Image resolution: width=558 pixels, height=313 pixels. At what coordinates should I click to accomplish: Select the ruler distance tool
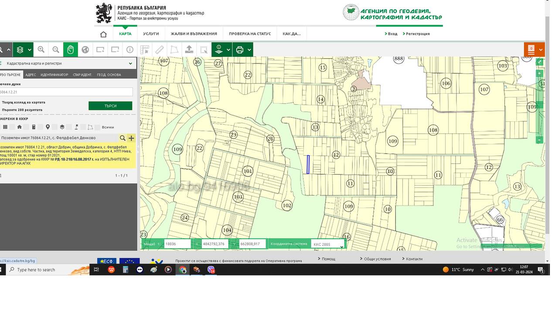click(160, 50)
